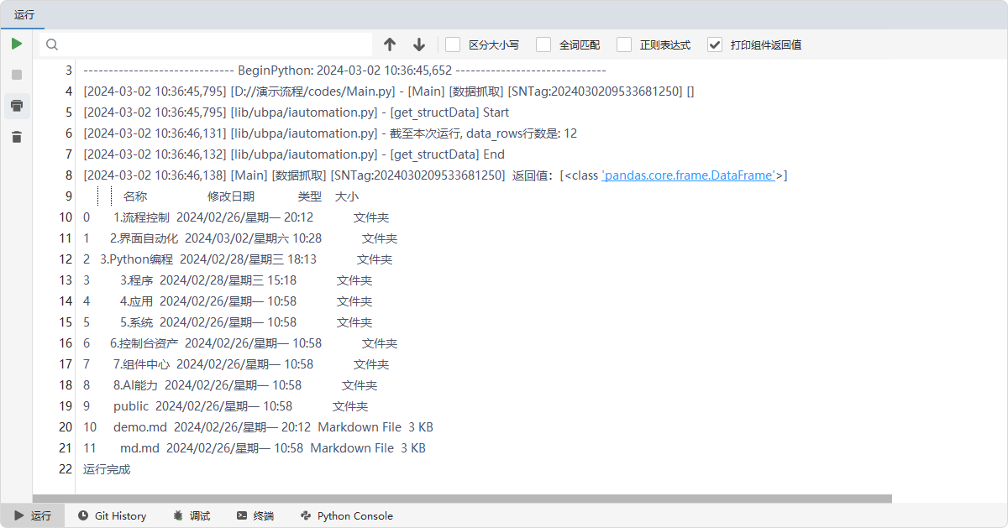Click the 运行完成 status line
Viewport: 1008px width, 528px height.
(x=107, y=469)
